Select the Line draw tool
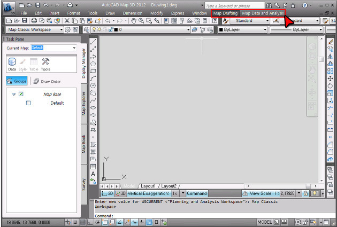The height and width of the screenshot is (227, 337). (x=93, y=42)
